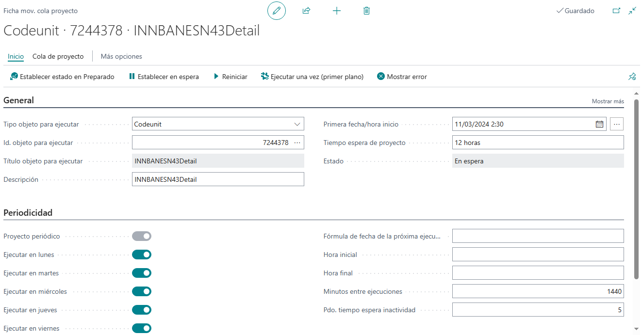Click the pin action bar icon

tap(632, 77)
